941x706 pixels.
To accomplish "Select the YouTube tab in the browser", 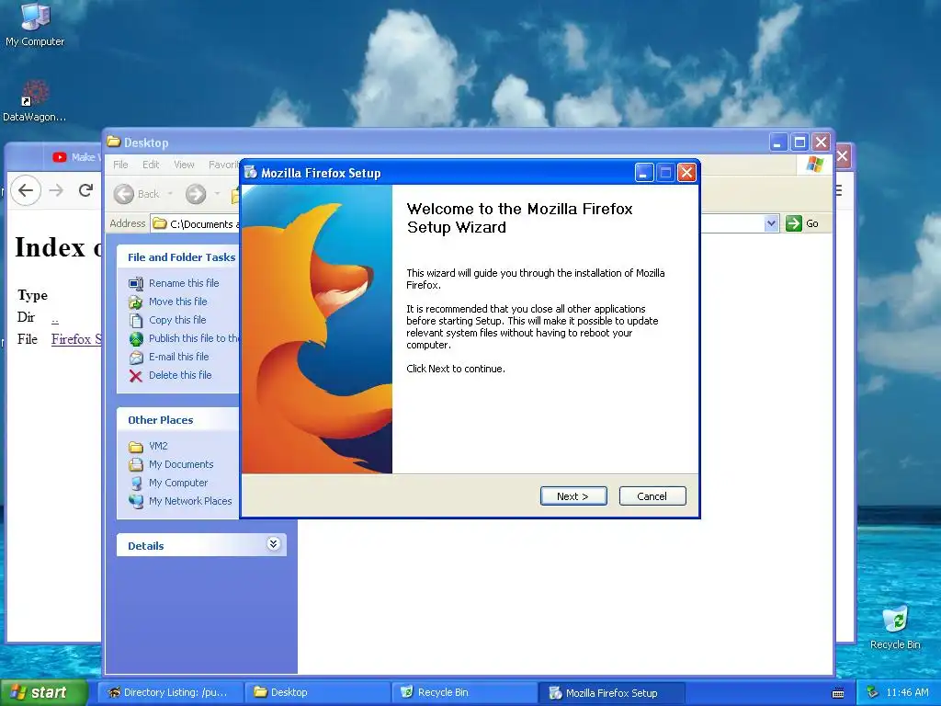I will point(74,157).
